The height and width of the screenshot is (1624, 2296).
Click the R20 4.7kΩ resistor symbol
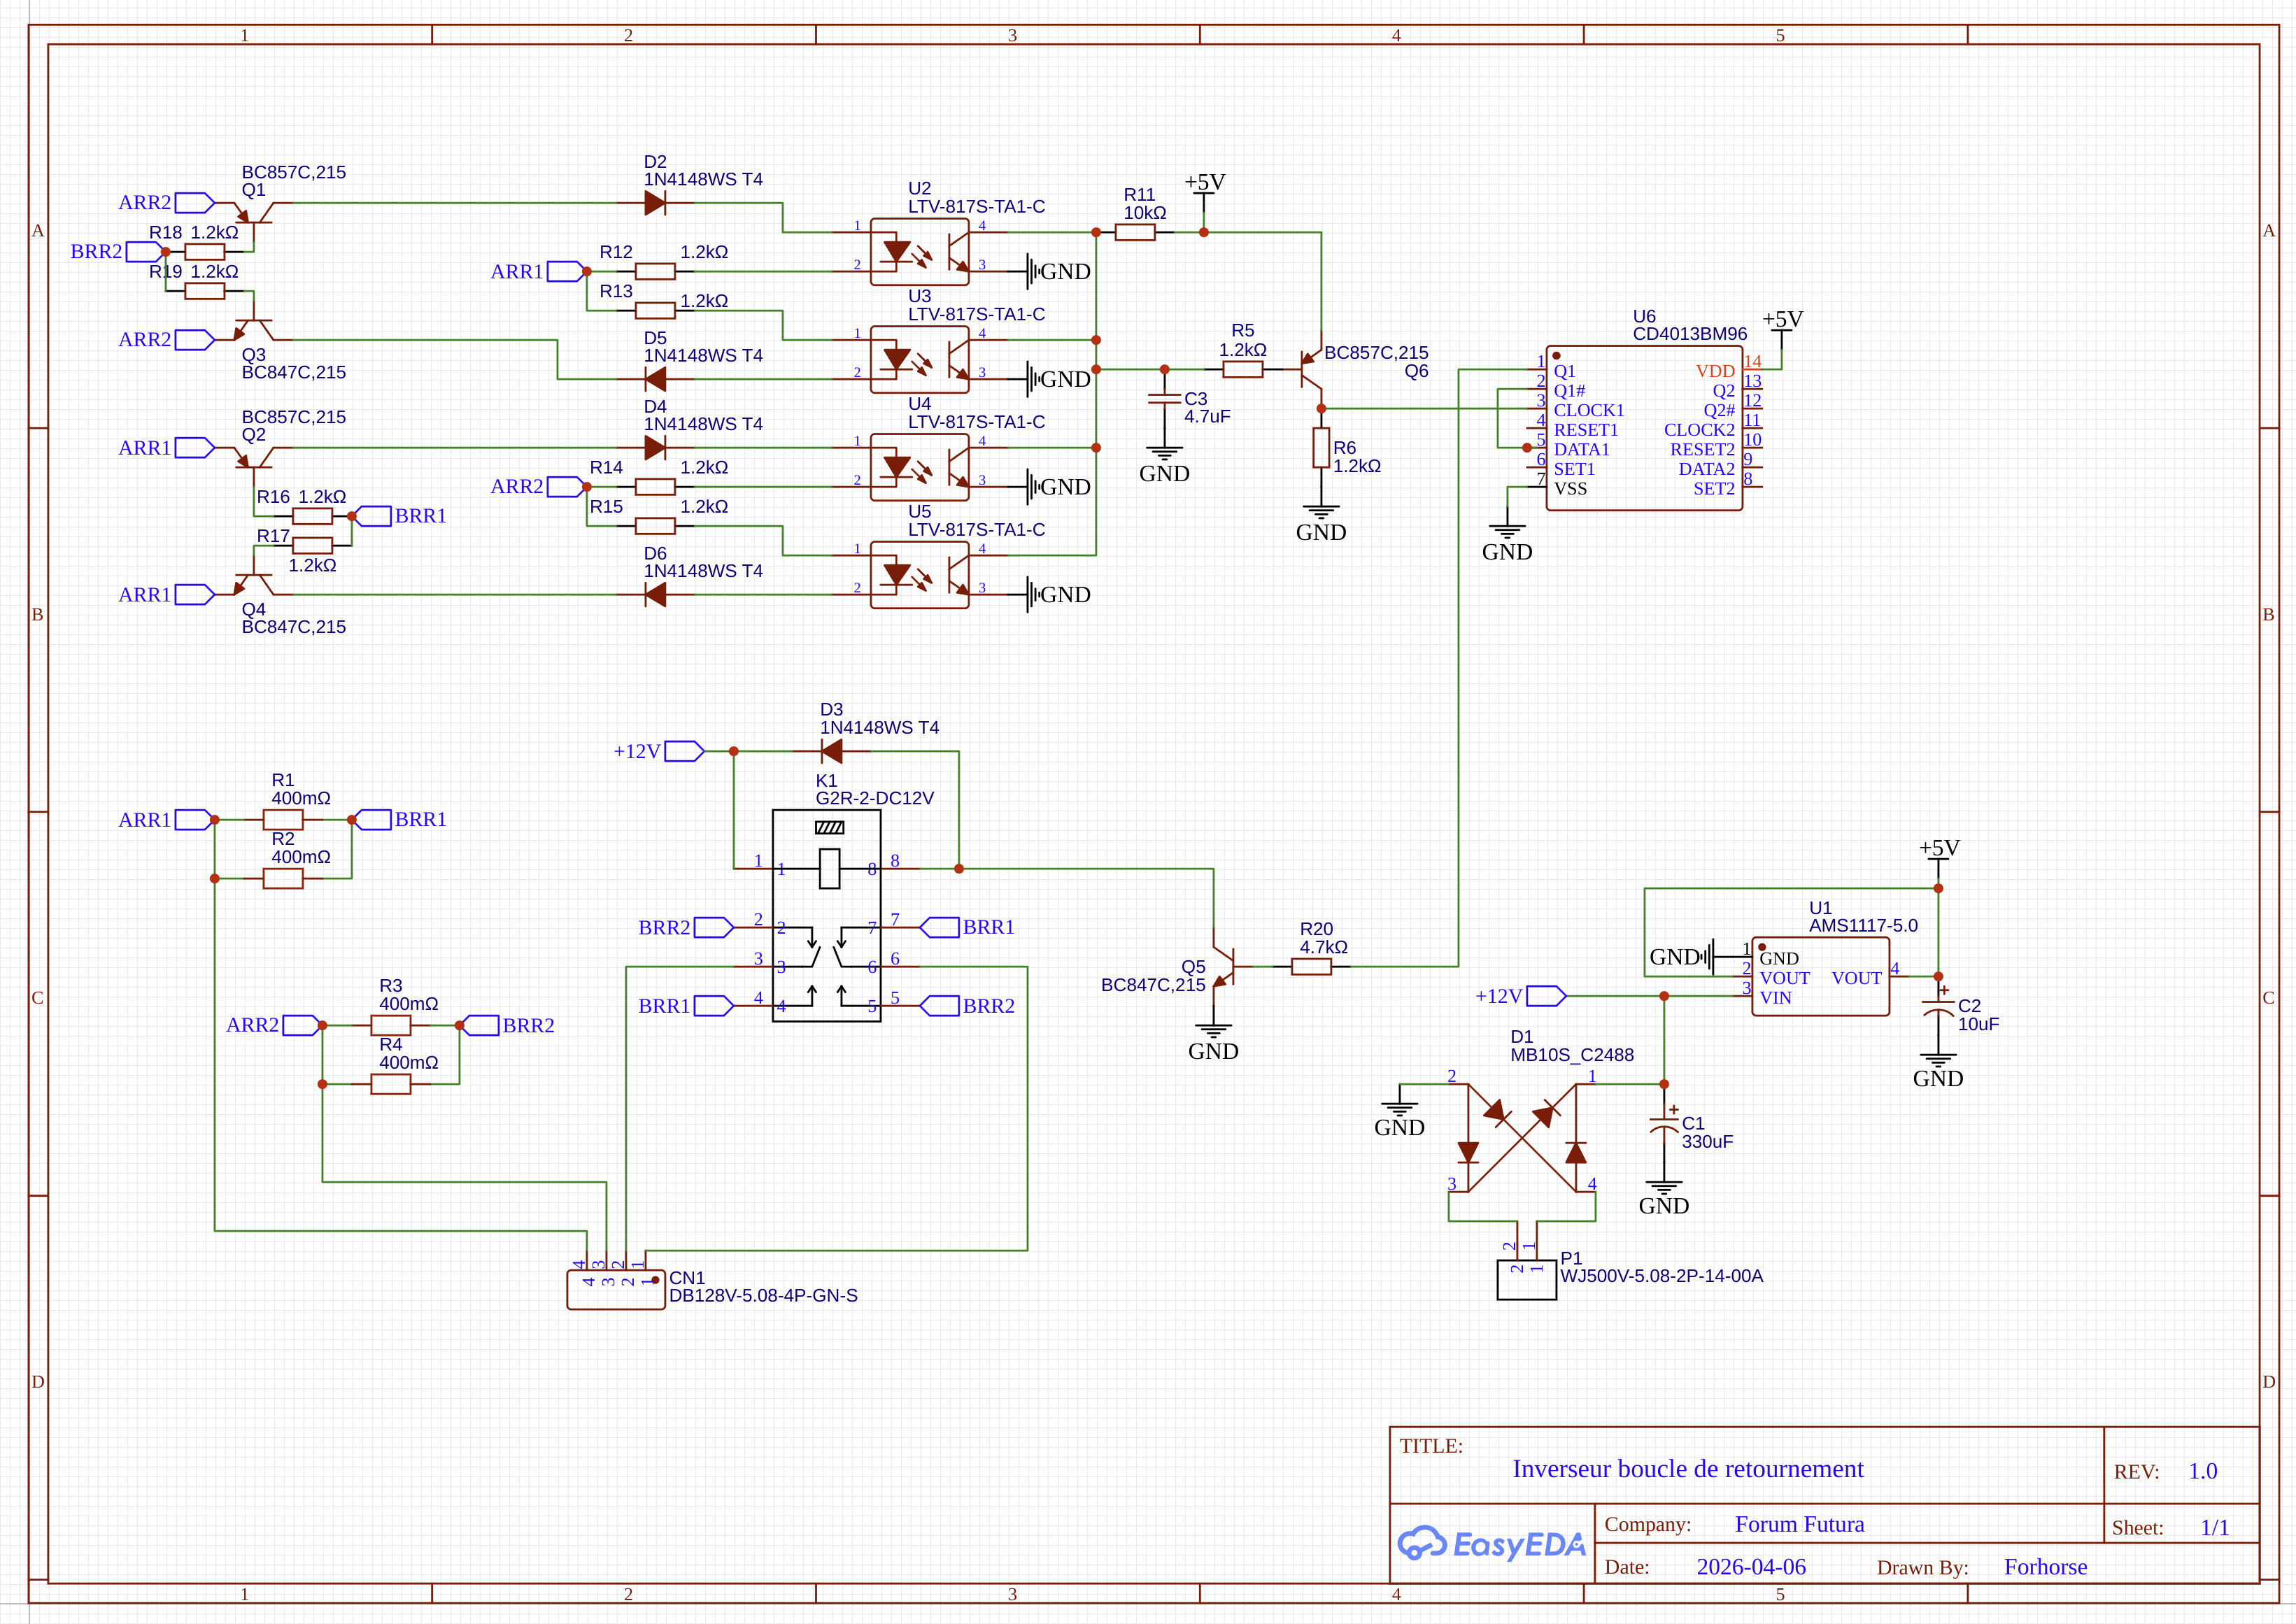pos(1311,967)
